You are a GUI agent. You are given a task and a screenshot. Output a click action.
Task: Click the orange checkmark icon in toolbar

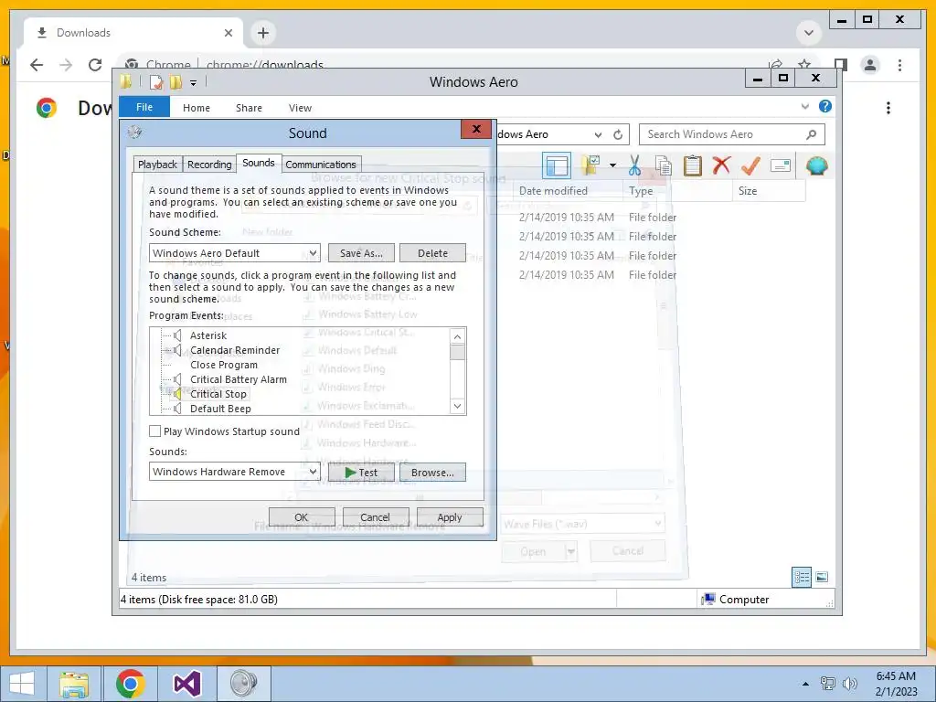[750, 165]
